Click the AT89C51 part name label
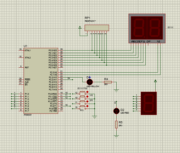The height and width of the screenshot is (153, 180). pyautogui.click(x=28, y=115)
